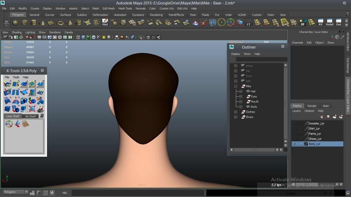Toggle textured display checker icon in viewport
351x197 pixels.
99,37
